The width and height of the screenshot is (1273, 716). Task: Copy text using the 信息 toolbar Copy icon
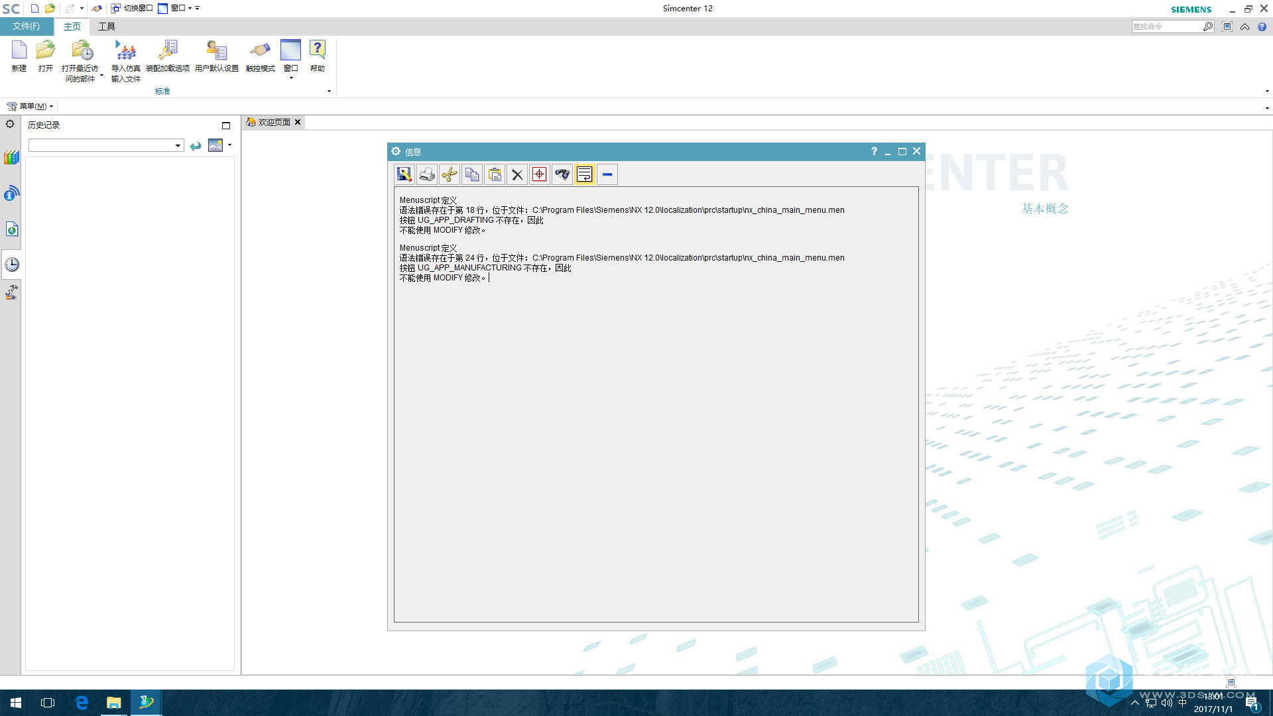(x=472, y=174)
